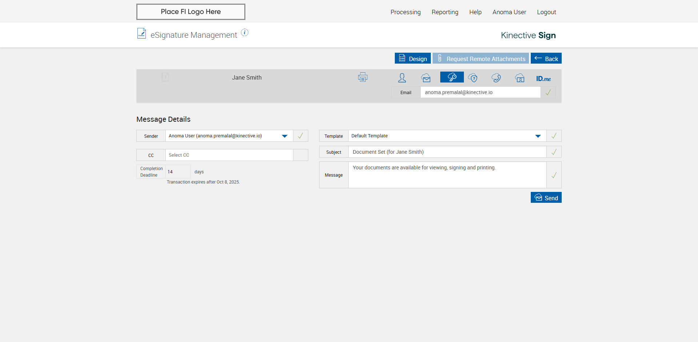698x342 pixels.
Task: Click the Jane Smith signer name
Action: (x=247, y=77)
